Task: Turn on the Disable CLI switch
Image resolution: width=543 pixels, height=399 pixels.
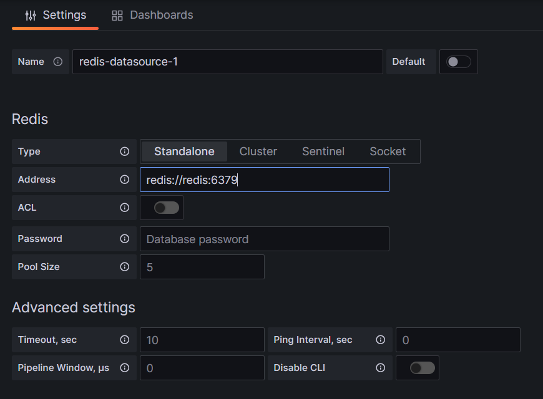Action: pos(422,368)
